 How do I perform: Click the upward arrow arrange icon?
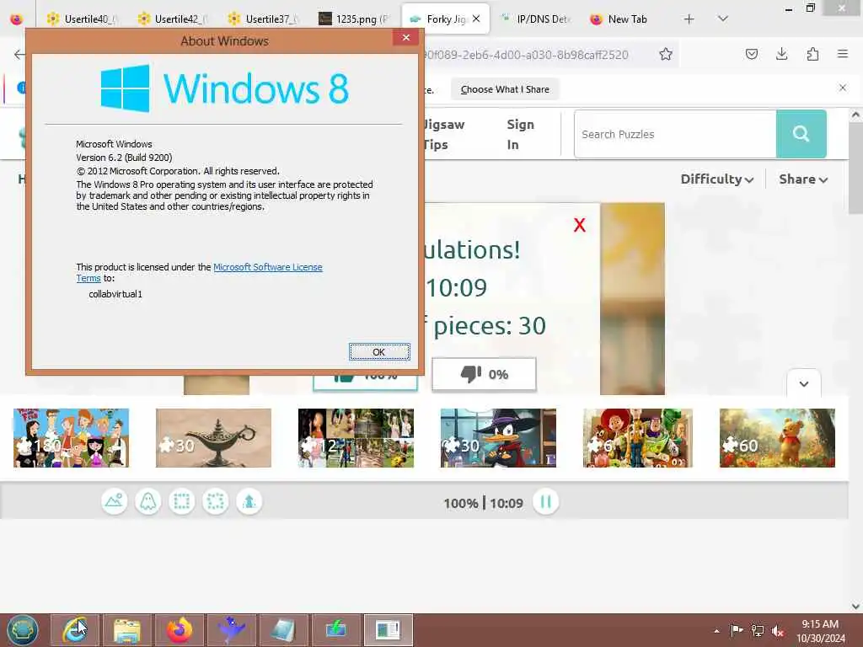(249, 502)
